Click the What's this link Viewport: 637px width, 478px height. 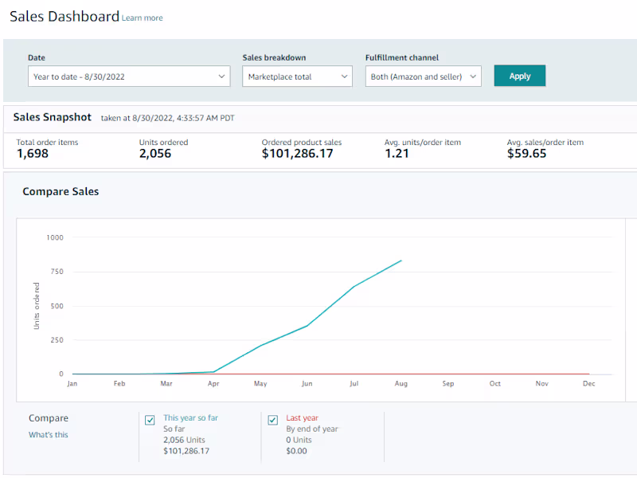click(x=49, y=435)
